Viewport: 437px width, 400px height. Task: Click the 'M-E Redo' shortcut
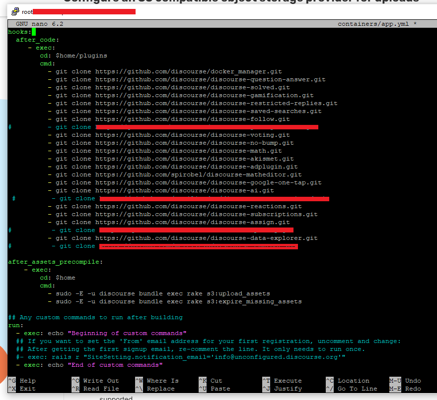tap(405, 389)
